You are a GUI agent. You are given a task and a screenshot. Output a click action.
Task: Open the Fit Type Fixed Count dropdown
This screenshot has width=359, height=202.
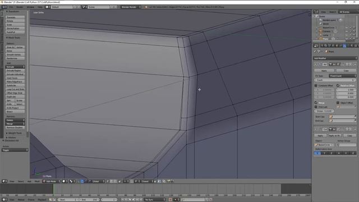(343, 76)
